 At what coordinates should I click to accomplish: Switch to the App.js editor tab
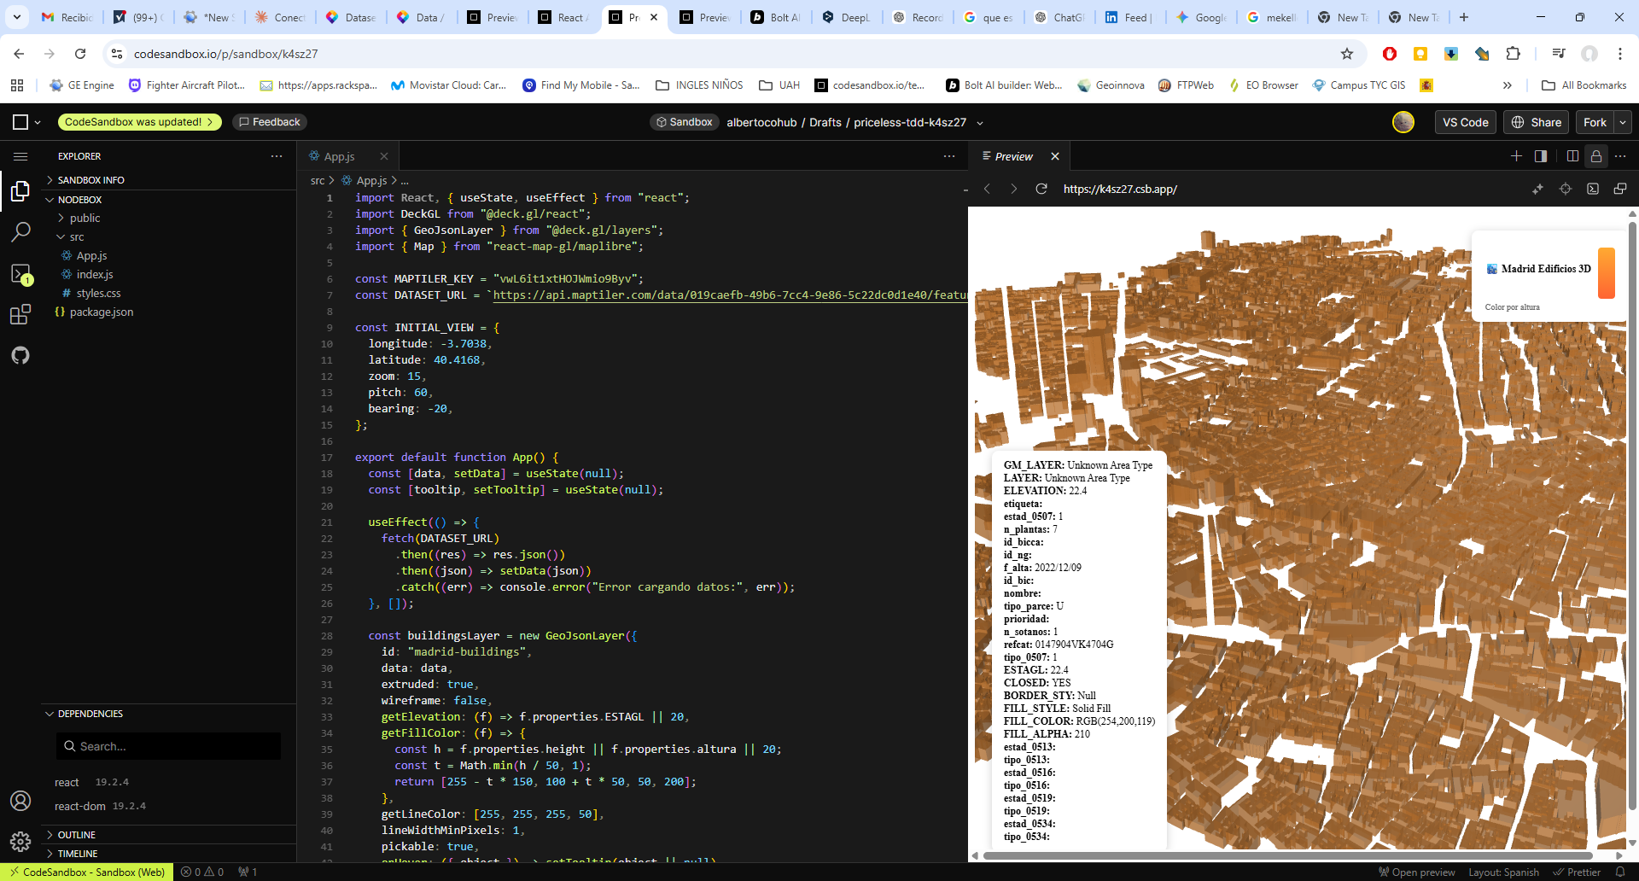tap(339, 156)
